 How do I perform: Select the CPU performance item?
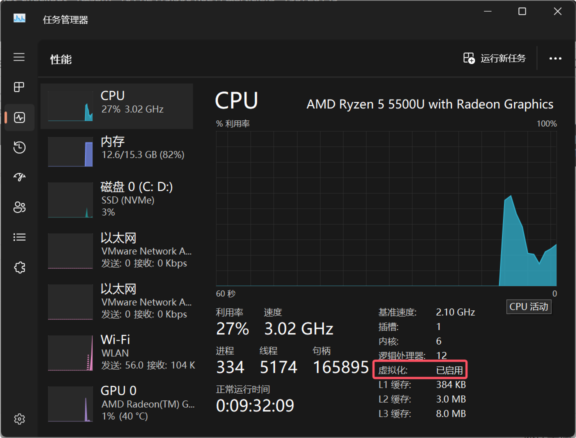tap(117, 106)
